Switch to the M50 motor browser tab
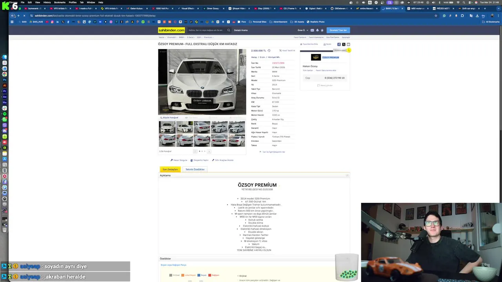 point(417,8)
